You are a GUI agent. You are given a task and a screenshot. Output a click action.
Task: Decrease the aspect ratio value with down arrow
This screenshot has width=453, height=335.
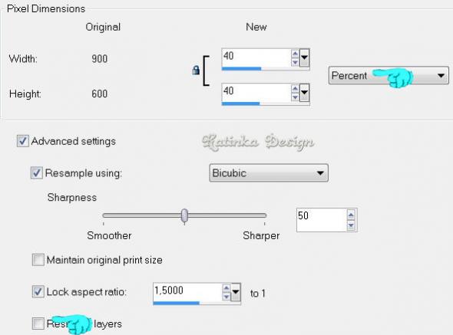(x=226, y=297)
